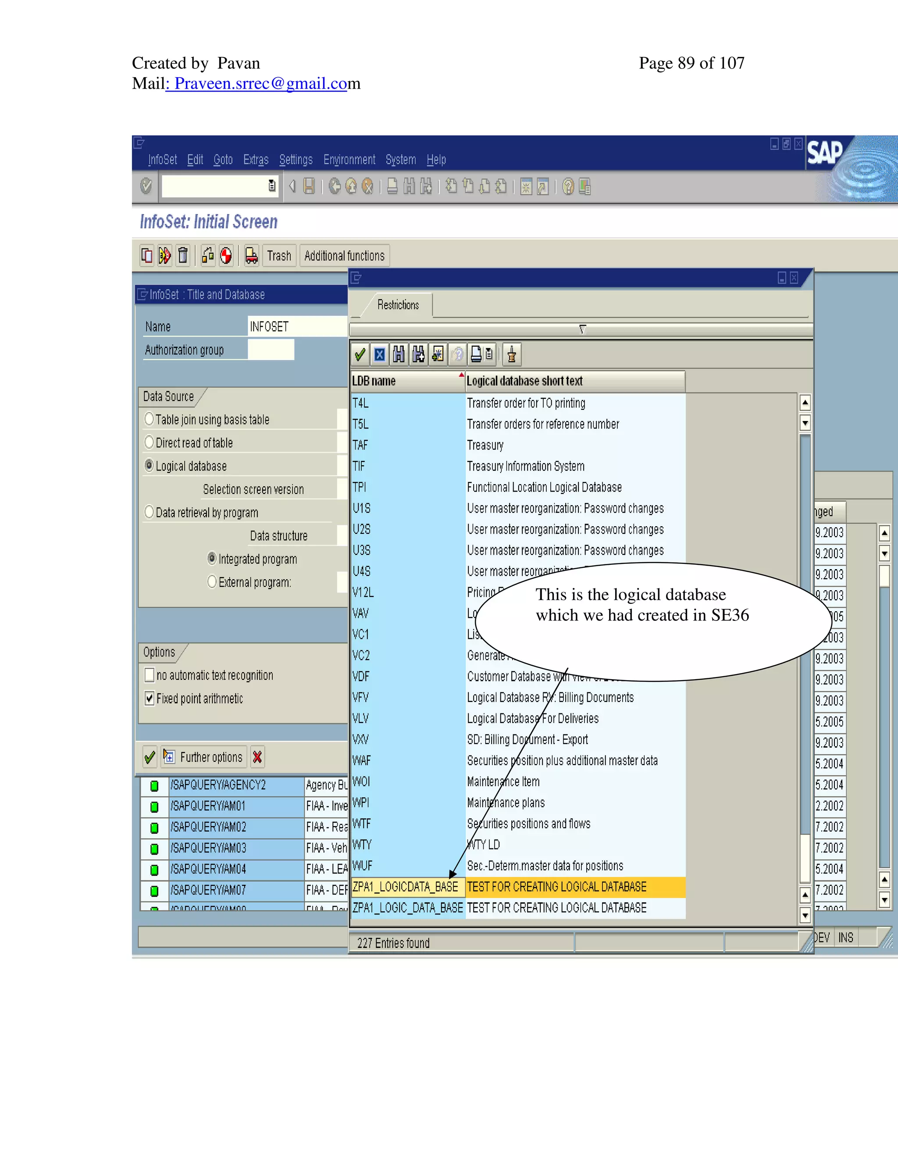Click the Find Next icon in the LDB popup toolbar
Image resolution: width=898 pixels, height=1162 pixels.
418,354
